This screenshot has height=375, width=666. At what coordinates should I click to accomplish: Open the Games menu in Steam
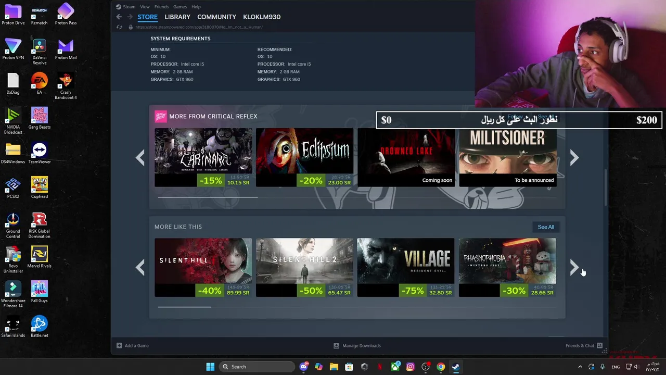tap(180, 7)
